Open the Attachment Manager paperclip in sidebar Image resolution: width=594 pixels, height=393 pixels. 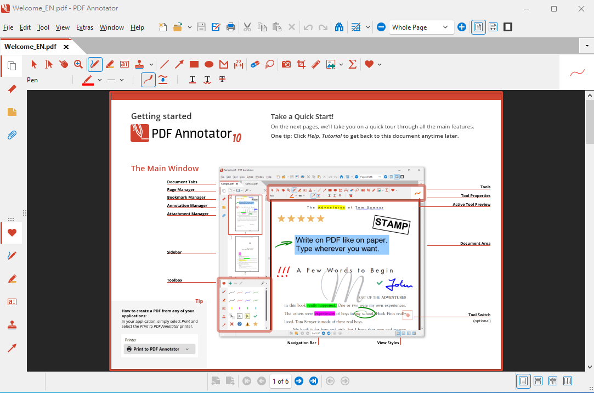[12, 135]
